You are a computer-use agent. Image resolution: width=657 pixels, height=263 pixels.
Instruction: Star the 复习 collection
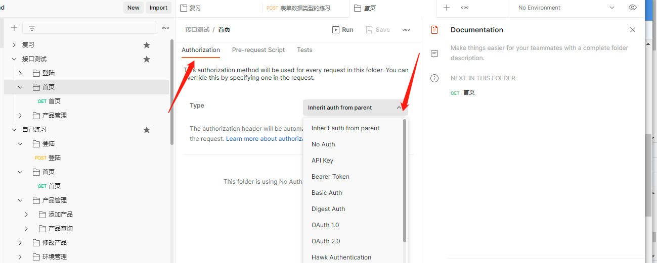pyautogui.click(x=147, y=45)
